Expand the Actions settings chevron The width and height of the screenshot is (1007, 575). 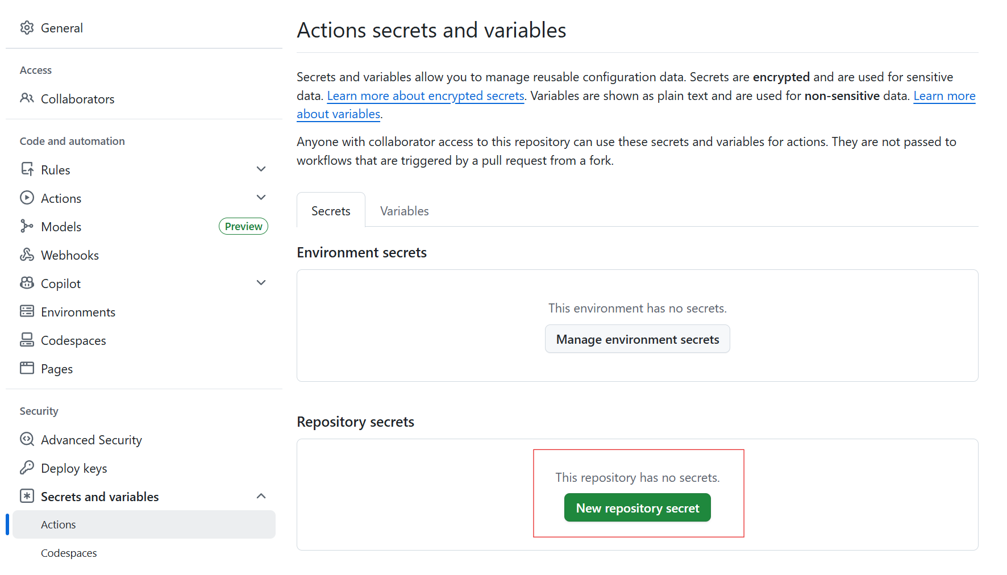click(261, 198)
